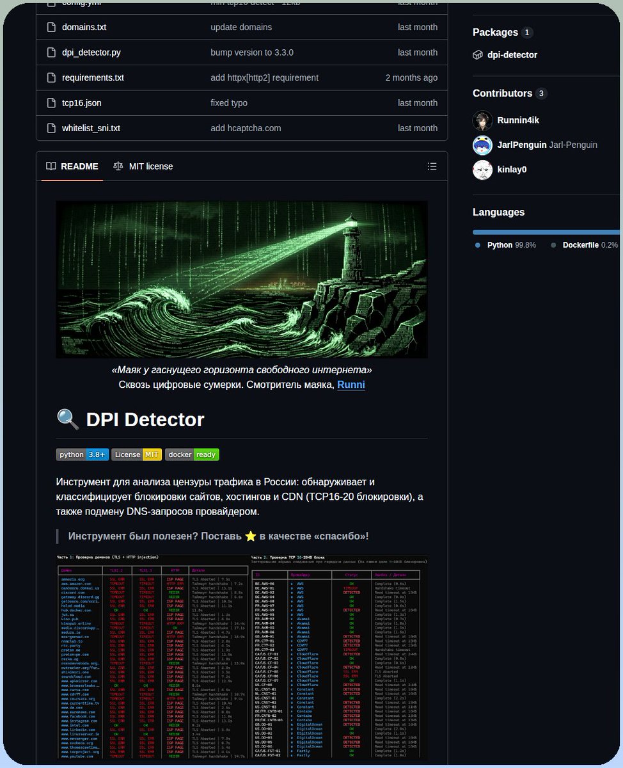Open the 'bump version to 3.3.0' commit

(x=252, y=52)
